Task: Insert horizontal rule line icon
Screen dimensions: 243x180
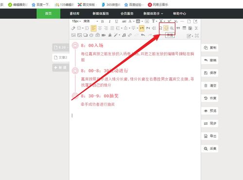Action: click(182, 21)
